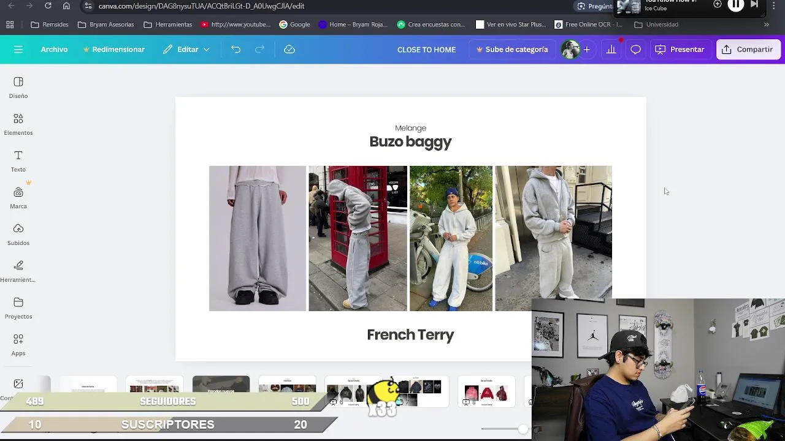Select the red phone booth photo
This screenshot has height=441, width=785.
click(x=358, y=238)
